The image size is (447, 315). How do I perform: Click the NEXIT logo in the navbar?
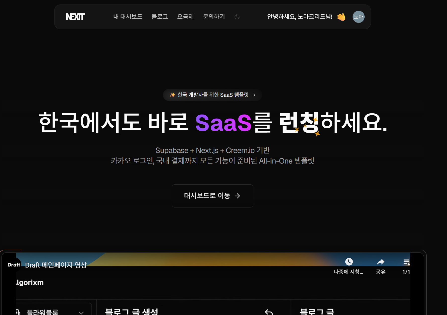click(75, 17)
